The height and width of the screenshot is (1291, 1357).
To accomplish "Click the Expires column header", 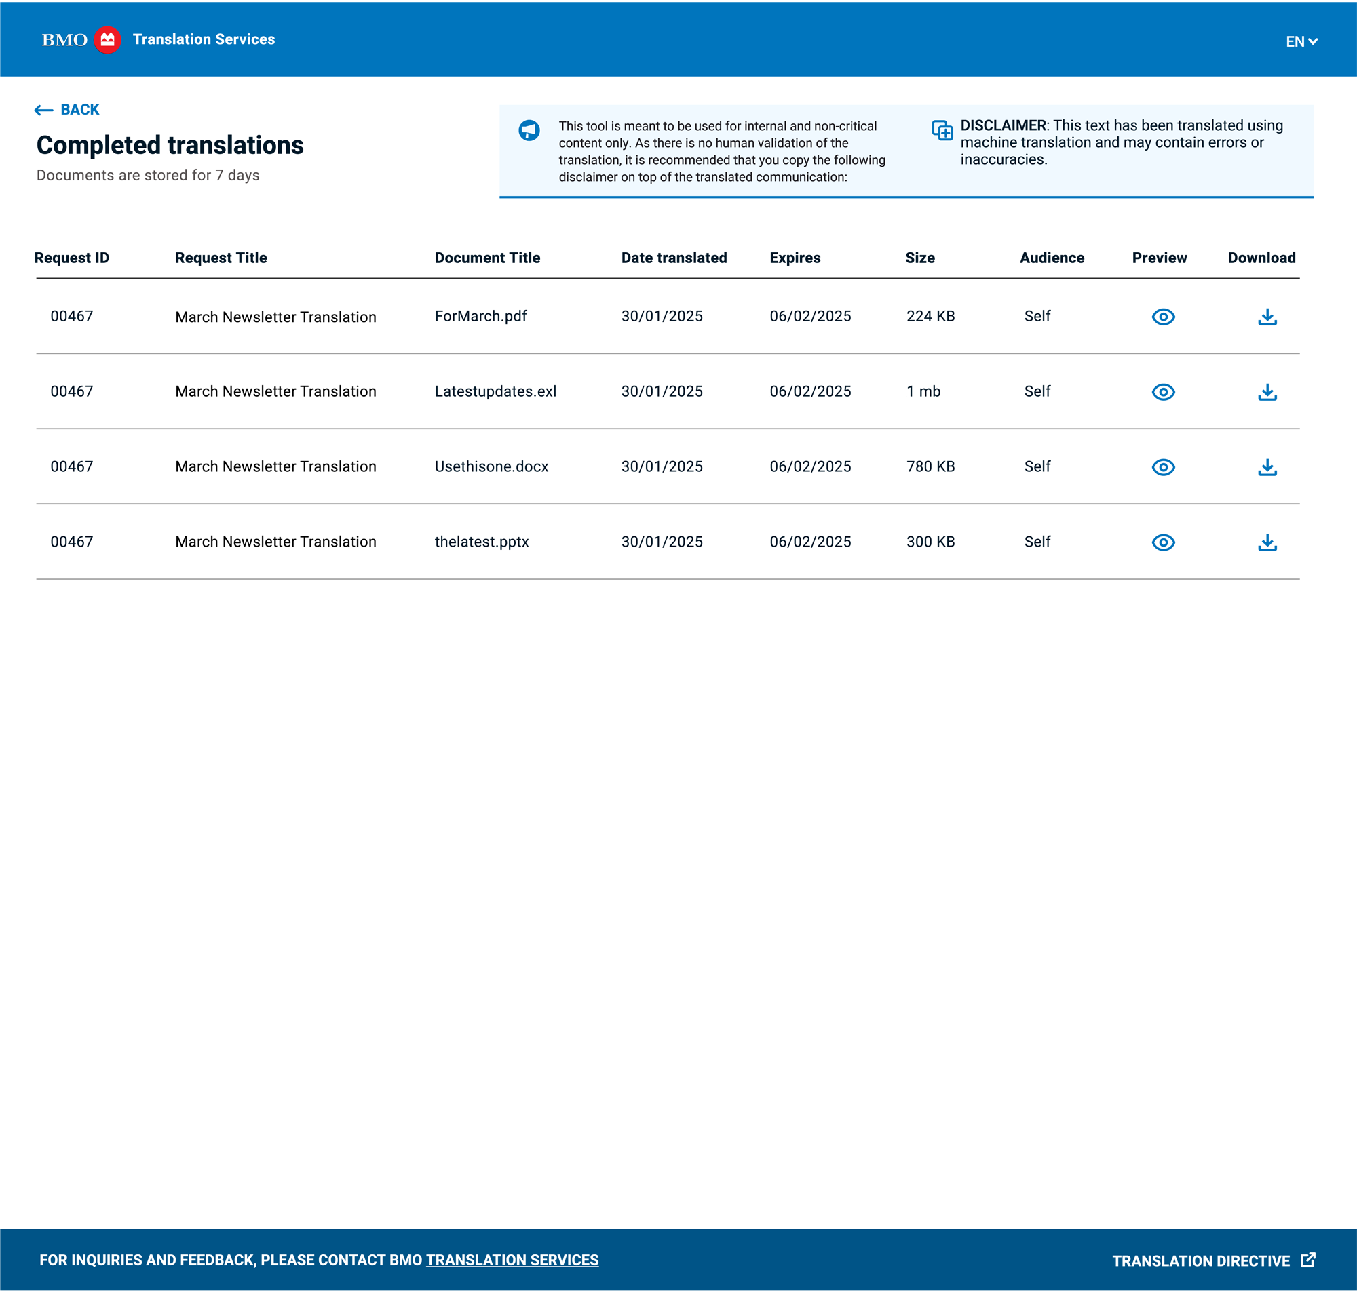I will coord(795,258).
